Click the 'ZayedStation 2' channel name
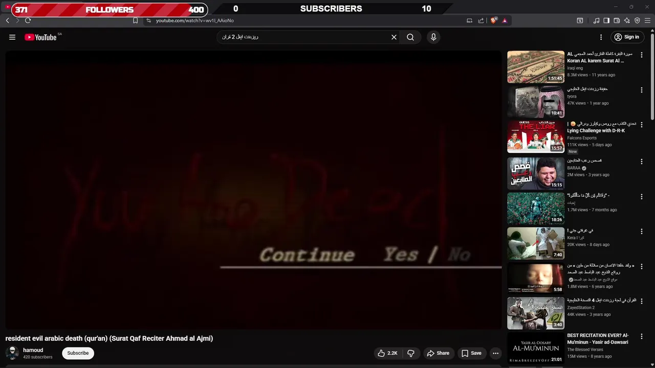 coord(581,308)
